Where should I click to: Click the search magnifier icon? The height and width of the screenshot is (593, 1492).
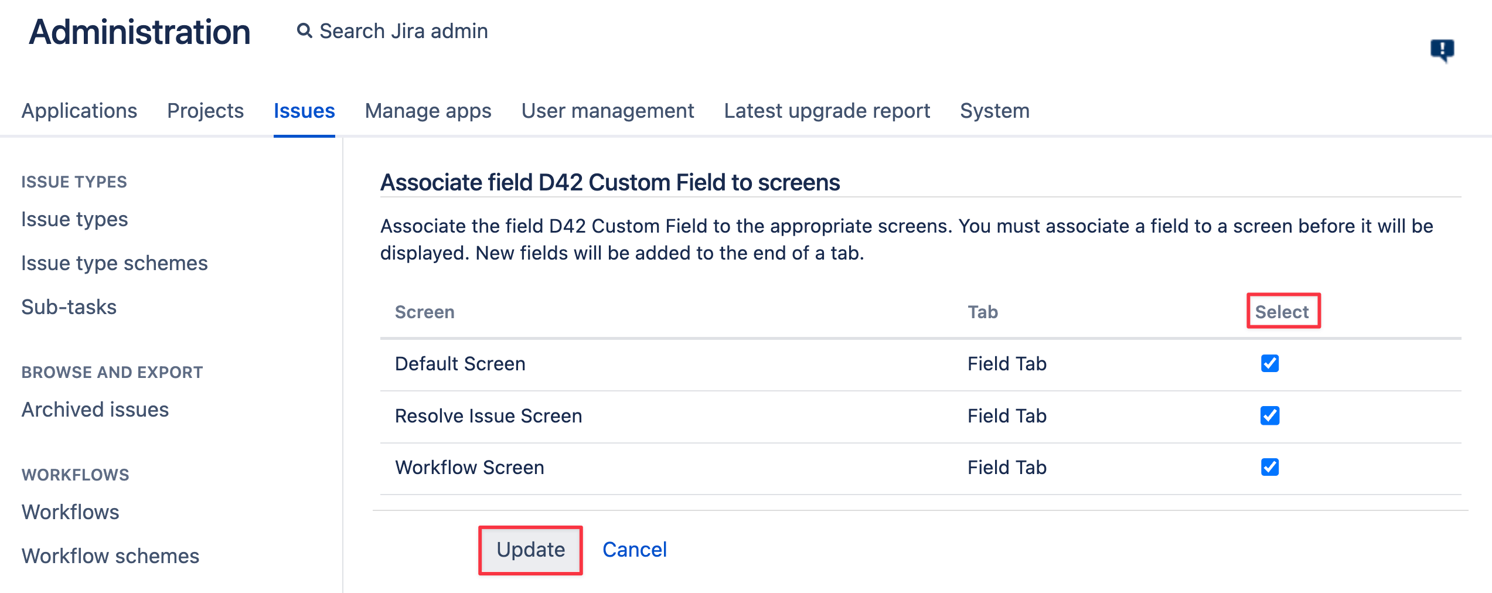pos(304,30)
